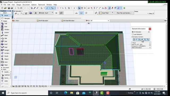Image resolution: width=170 pixels, height=96 pixels.
Task: Close the Element Information panel
Action: coord(150,29)
